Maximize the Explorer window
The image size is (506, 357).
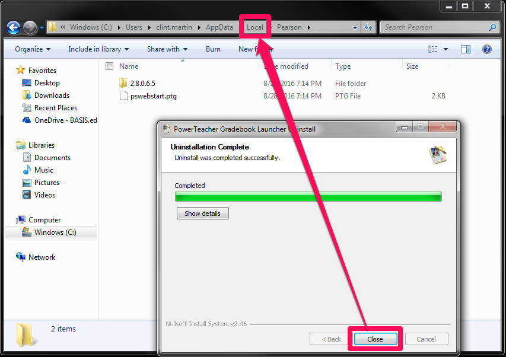[x=465, y=6]
